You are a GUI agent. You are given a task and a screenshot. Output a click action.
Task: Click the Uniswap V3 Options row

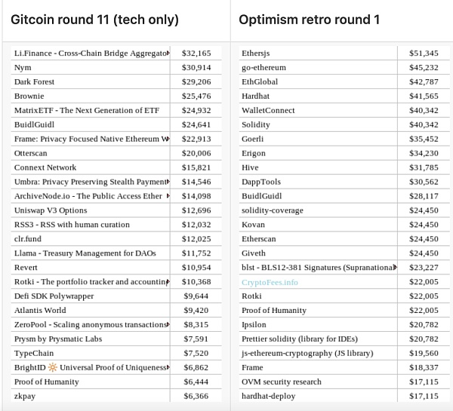point(51,210)
